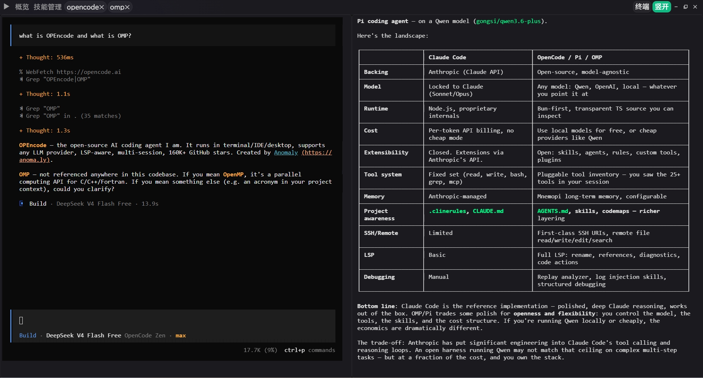
Task: Click the 'Extensibility' row label
Action: [x=386, y=153]
